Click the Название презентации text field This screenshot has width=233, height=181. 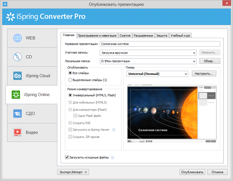tap(160, 44)
